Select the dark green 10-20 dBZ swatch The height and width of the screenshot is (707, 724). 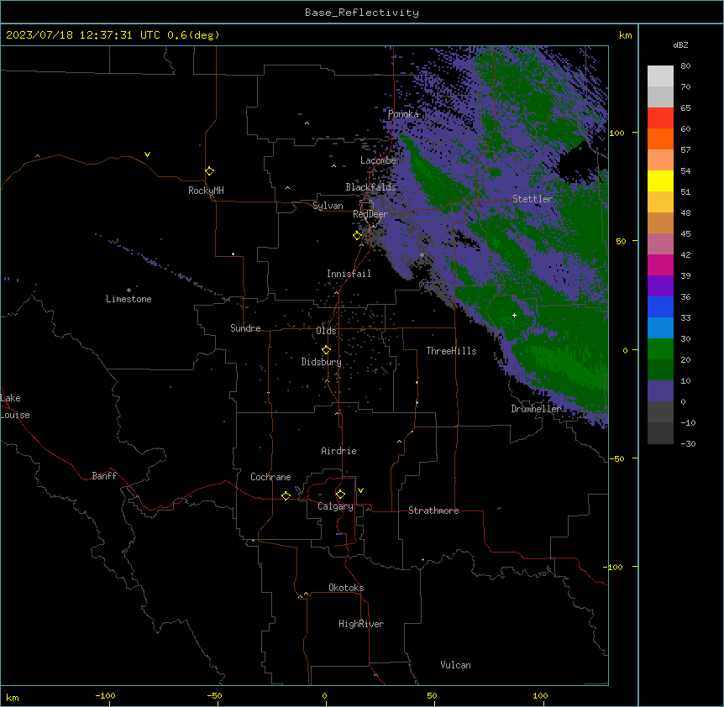[660, 370]
